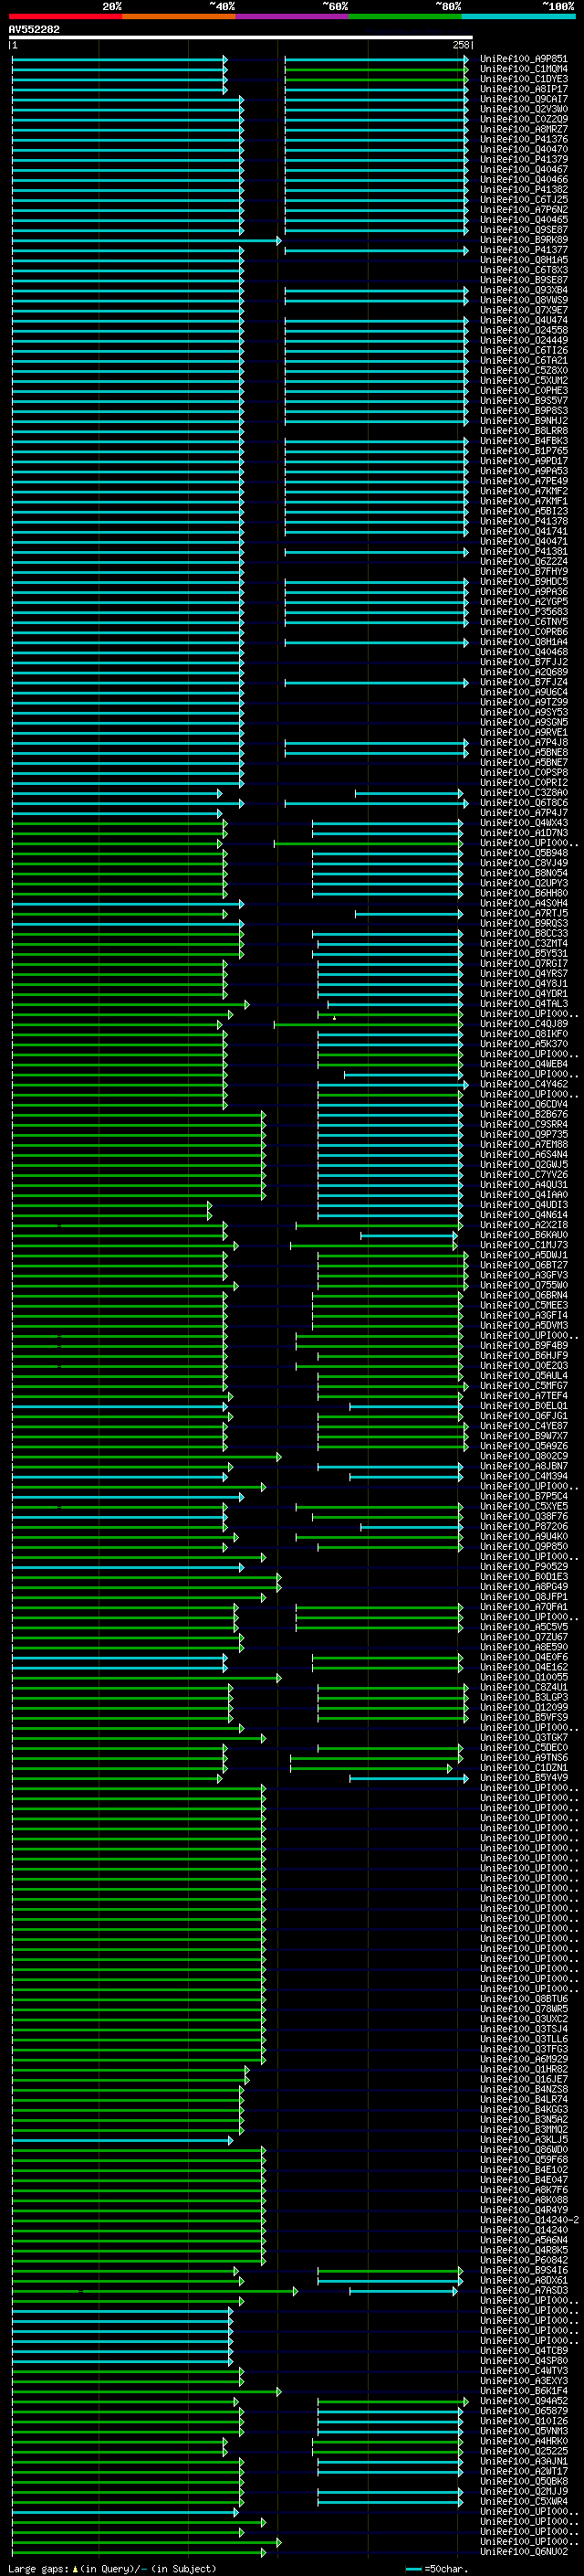The width and height of the screenshot is (584, 2576).
Task: Open hit UniRef100_C1DYE3
Action: click(523, 79)
